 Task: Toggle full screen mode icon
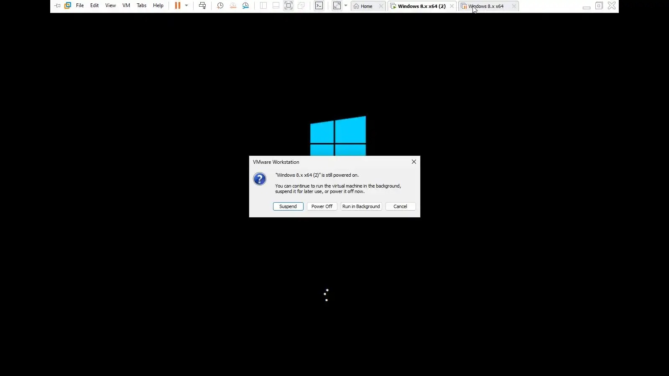click(x=289, y=6)
